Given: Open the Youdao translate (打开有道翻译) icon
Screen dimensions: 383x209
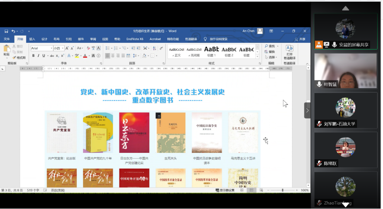Looking at the screenshot, I should tap(289, 52).
